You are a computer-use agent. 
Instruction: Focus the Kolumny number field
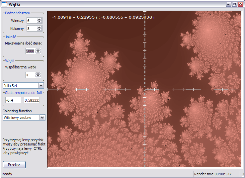(32, 29)
